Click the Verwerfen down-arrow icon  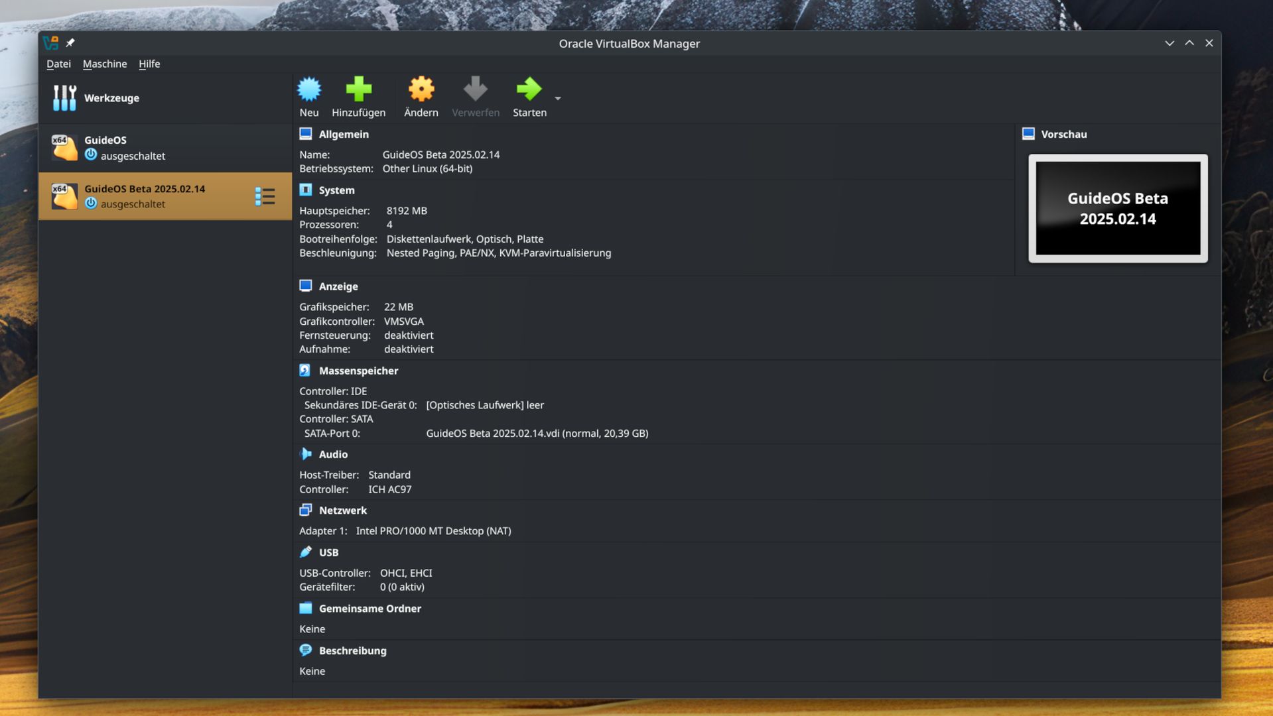pyautogui.click(x=476, y=89)
